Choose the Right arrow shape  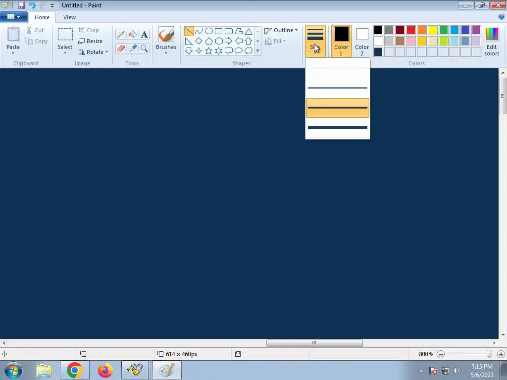[229, 41]
